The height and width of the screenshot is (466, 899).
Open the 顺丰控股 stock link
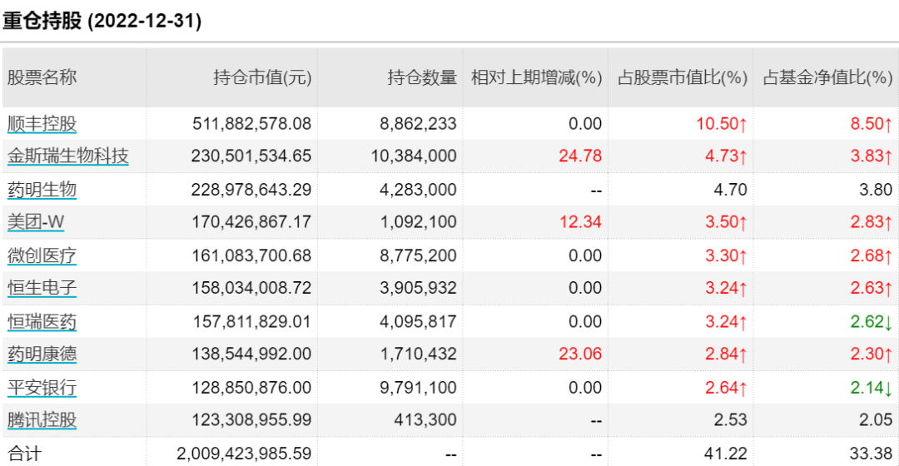42,123
